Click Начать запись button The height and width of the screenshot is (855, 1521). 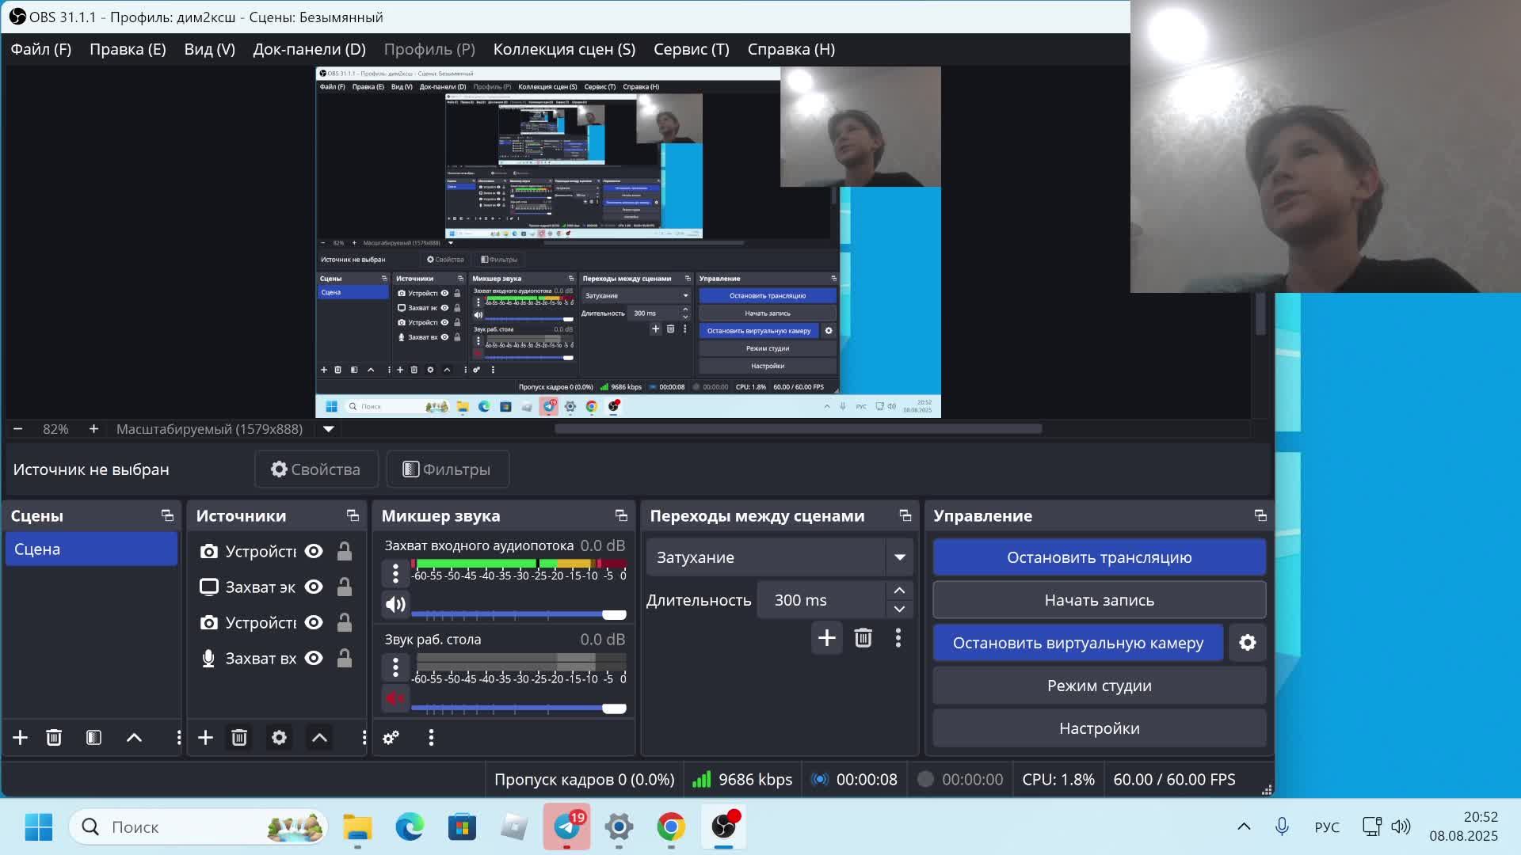click(1099, 600)
